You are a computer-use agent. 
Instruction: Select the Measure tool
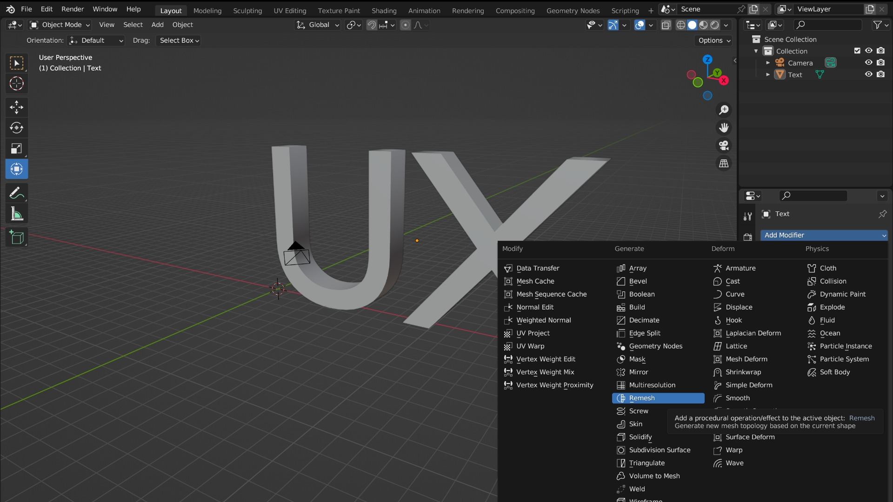click(x=17, y=213)
